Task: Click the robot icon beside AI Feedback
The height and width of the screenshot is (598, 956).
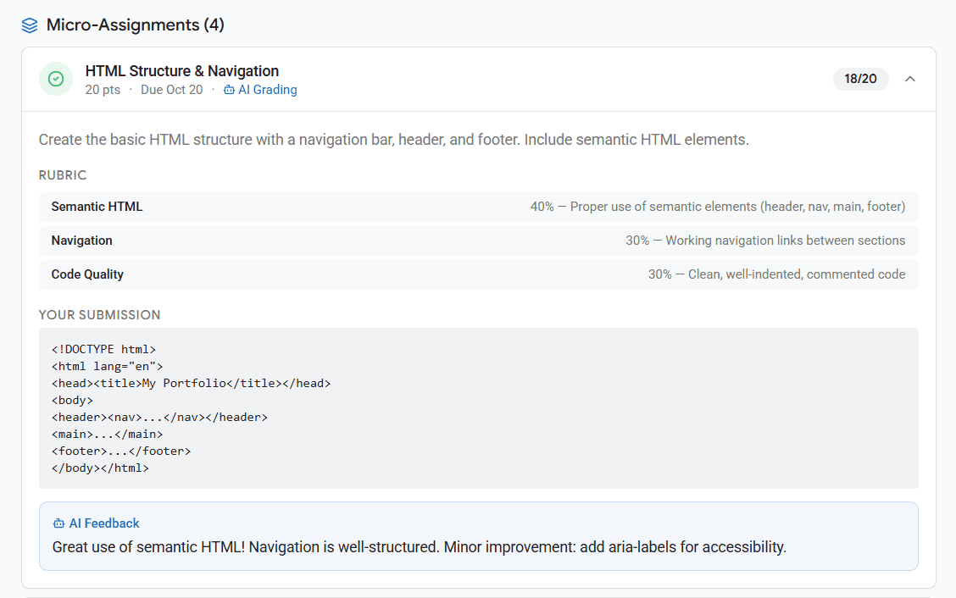Action: click(58, 523)
